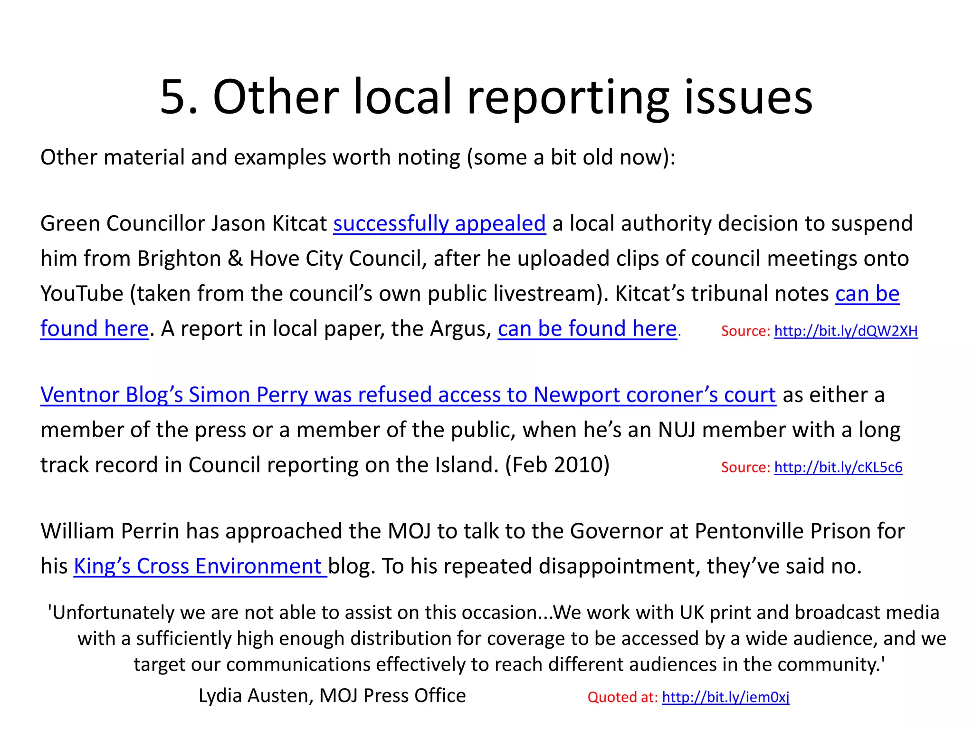
Task: Click the slide title '5. Other local reporting issues'
Action: click(486, 97)
